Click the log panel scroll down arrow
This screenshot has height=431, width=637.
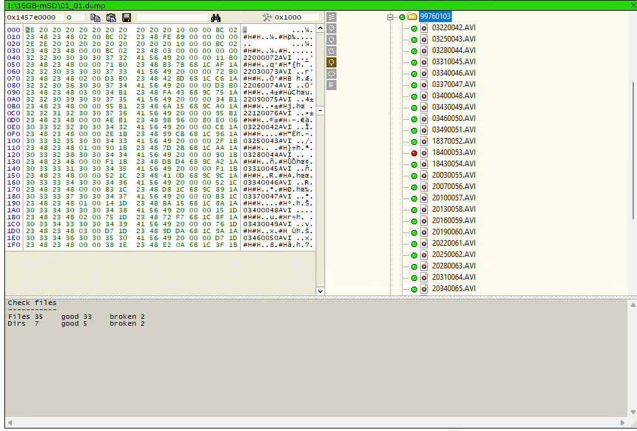pyautogui.click(x=633, y=412)
